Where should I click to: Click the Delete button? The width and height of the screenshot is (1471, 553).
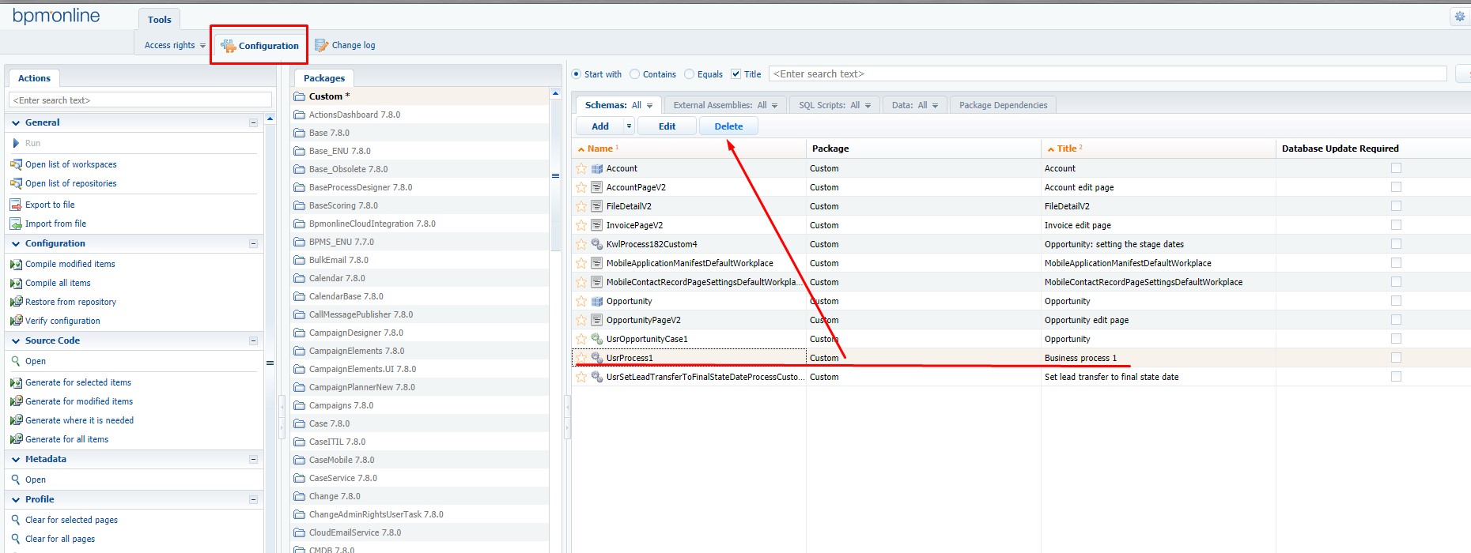tap(728, 126)
